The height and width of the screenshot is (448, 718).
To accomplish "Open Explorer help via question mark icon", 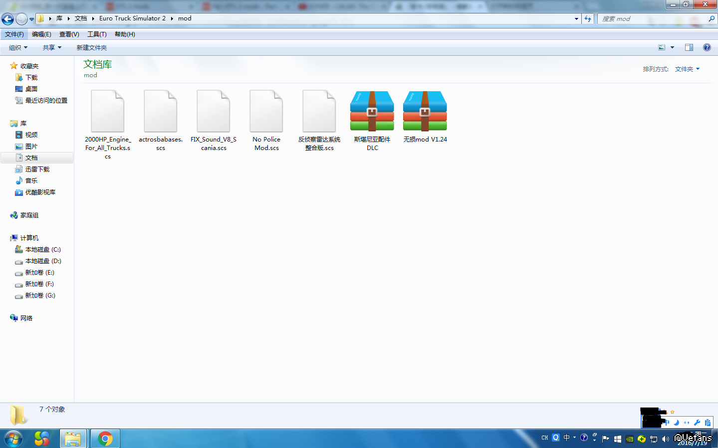I will pyautogui.click(x=707, y=47).
